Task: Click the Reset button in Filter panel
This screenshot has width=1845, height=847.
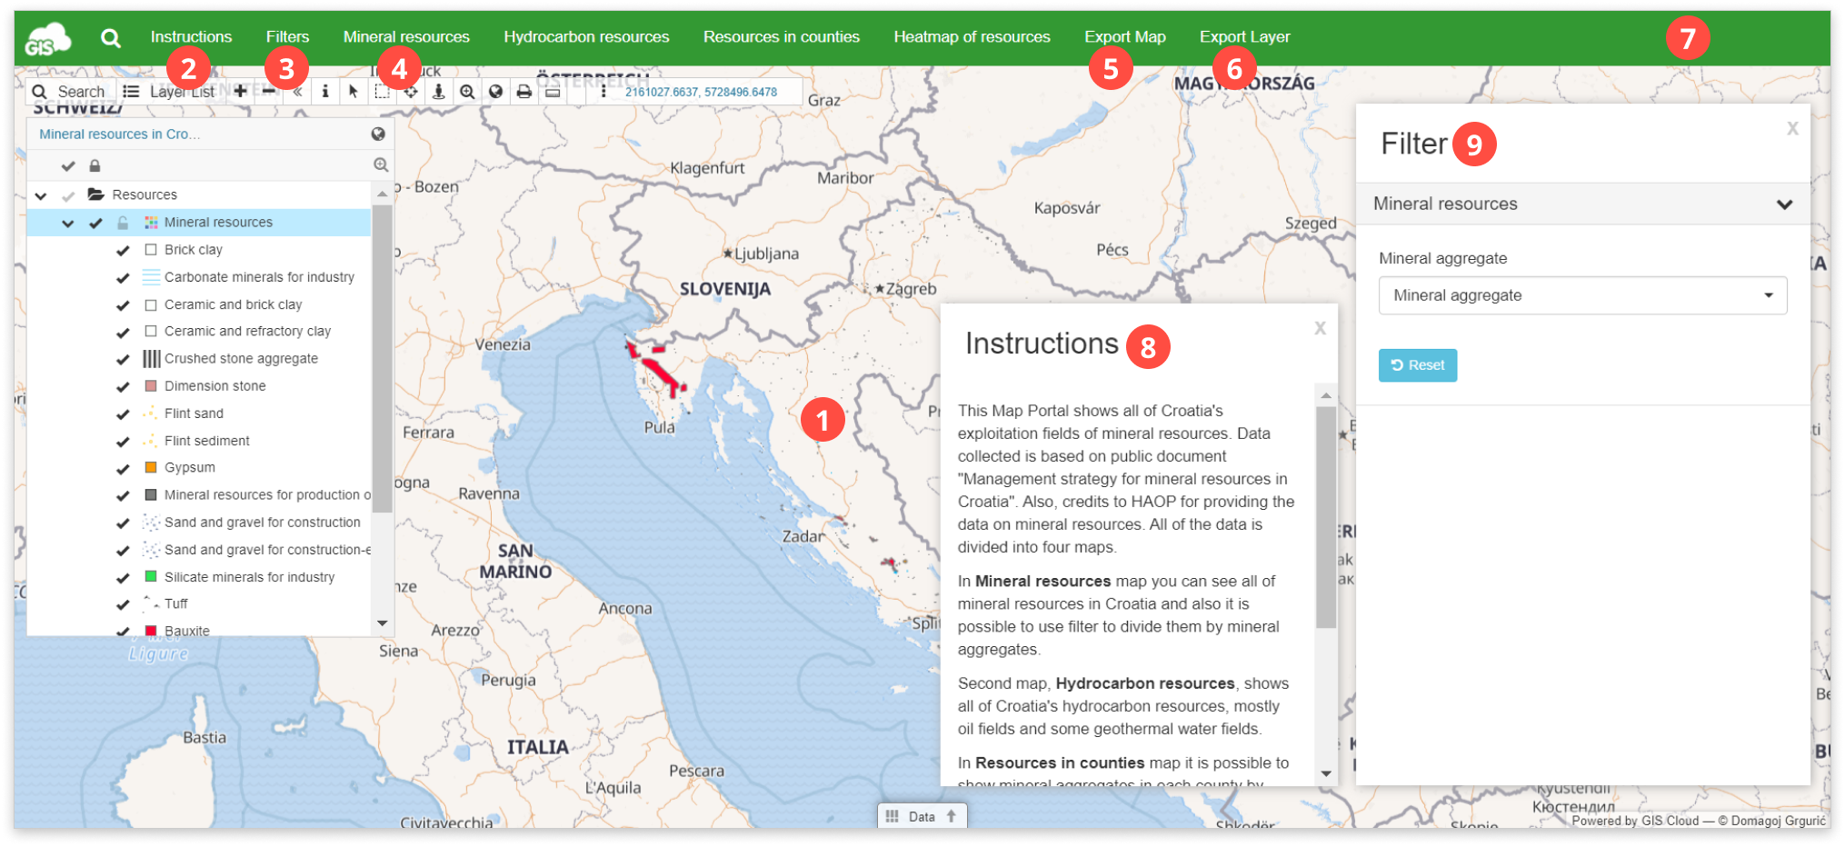Action: coord(1417,364)
